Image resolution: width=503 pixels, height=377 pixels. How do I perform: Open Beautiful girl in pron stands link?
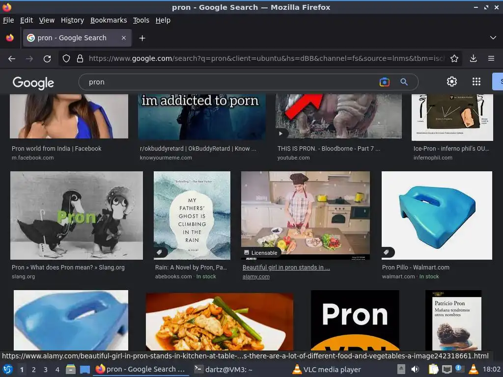286,268
